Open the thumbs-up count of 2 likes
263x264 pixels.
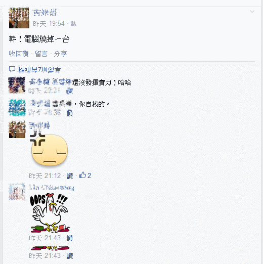point(85,175)
